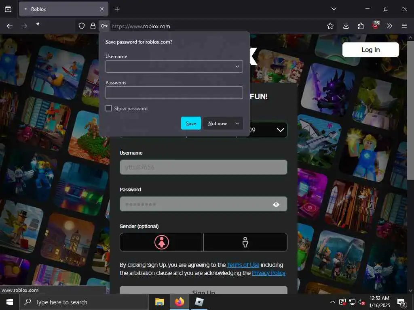Click the Firefox taskbar icon

(x=179, y=302)
